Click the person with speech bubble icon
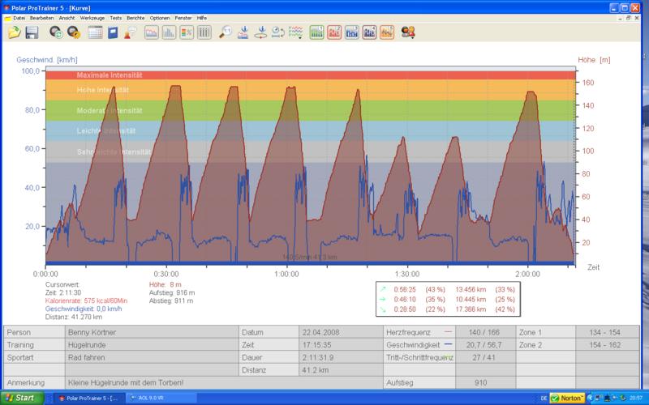 (x=130, y=32)
